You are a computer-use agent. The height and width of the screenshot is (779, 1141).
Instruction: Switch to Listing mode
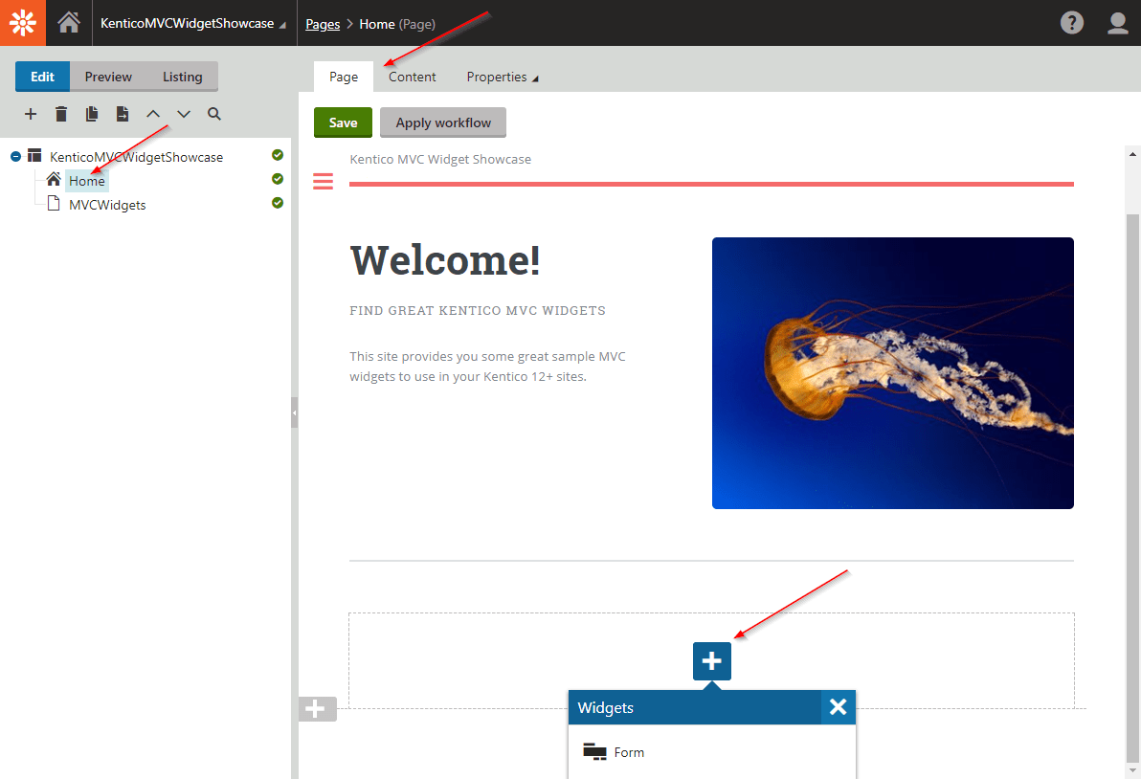pos(182,77)
